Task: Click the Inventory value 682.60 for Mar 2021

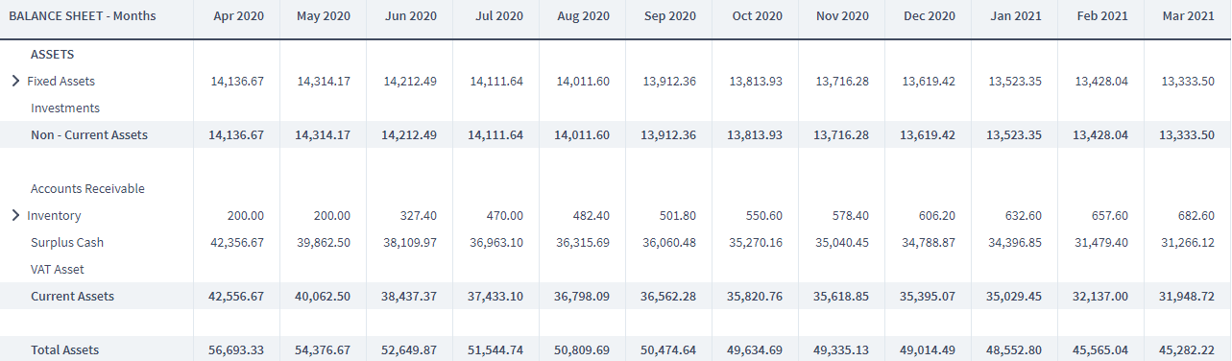Action: point(1195,216)
